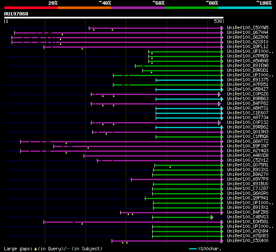Select the UniRef100_Q6ASR0 label
The height and width of the screenshot is (252, 276).
248,194
